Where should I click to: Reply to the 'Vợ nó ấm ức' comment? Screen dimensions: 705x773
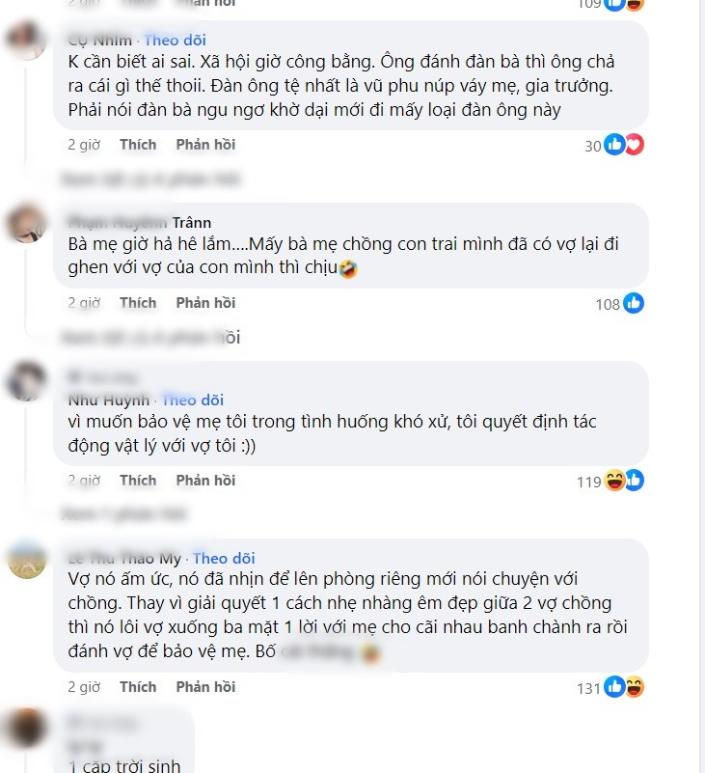pyautogui.click(x=206, y=687)
